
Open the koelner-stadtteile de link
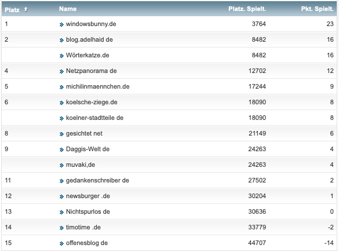94,118
